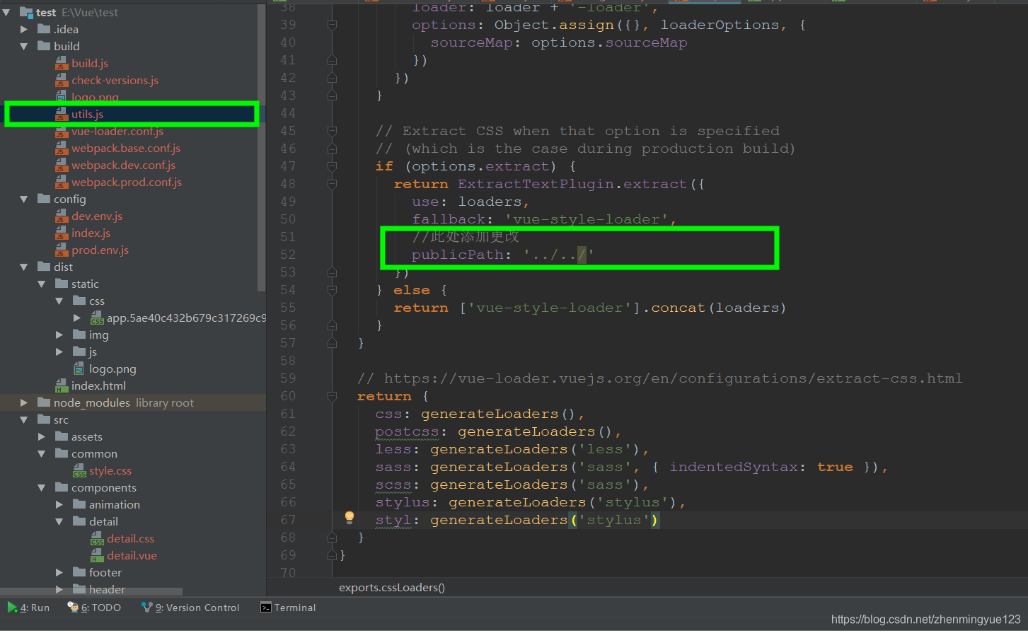Expand the node_modules library root
Image resolution: width=1028 pixels, height=633 pixels.
tap(24, 402)
